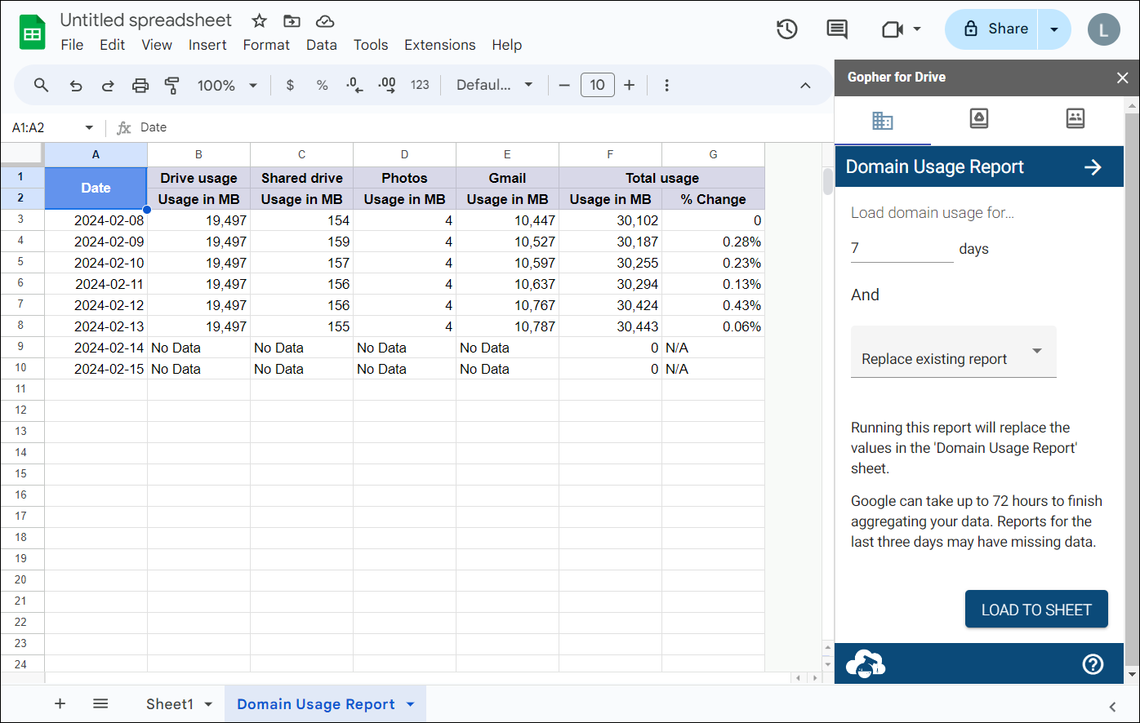Format as currency
Viewport: 1140px width, 723px height.
pyautogui.click(x=290, y=85)
